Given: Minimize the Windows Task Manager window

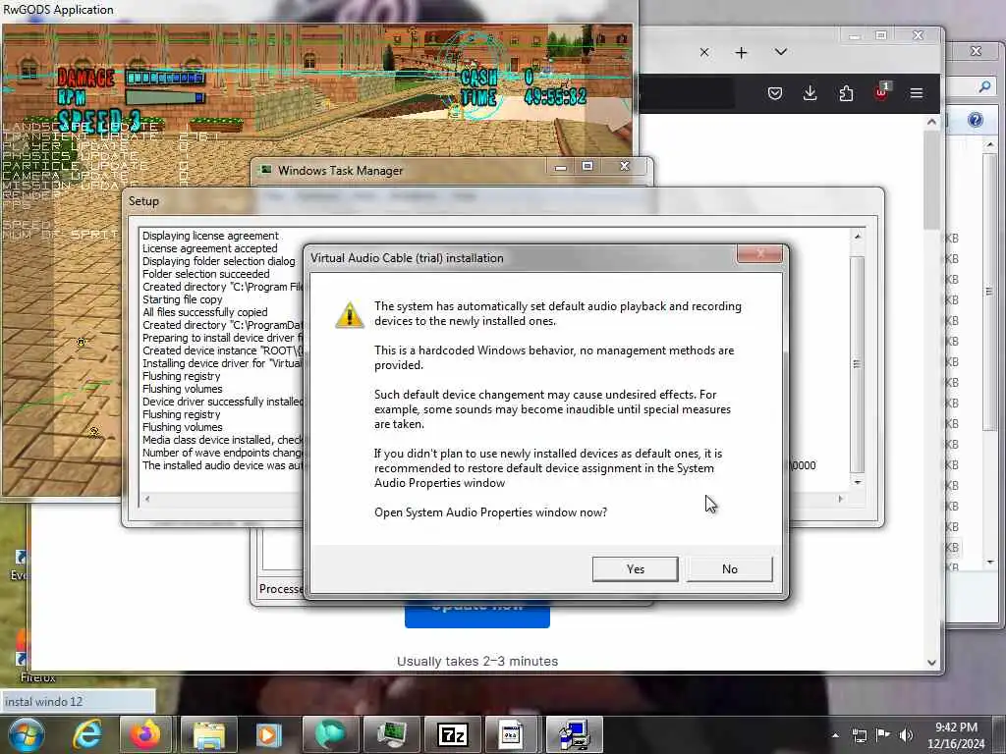Looking at the screenshot, I should tap(561, 167).
